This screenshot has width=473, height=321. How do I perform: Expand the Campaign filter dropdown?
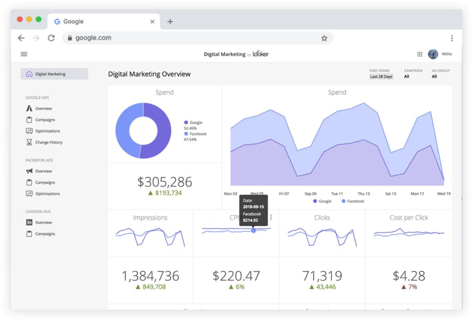pyautogui.click(x=406, y=77)
